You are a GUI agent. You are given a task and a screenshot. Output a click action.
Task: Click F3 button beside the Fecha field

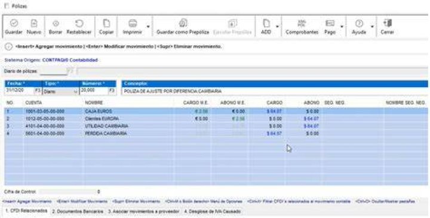pyautogui.click(x=38, y=91)
